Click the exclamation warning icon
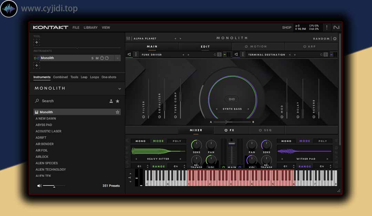This screenshot has width=372, height=216. pyautogui.click(x=327, y=27)
